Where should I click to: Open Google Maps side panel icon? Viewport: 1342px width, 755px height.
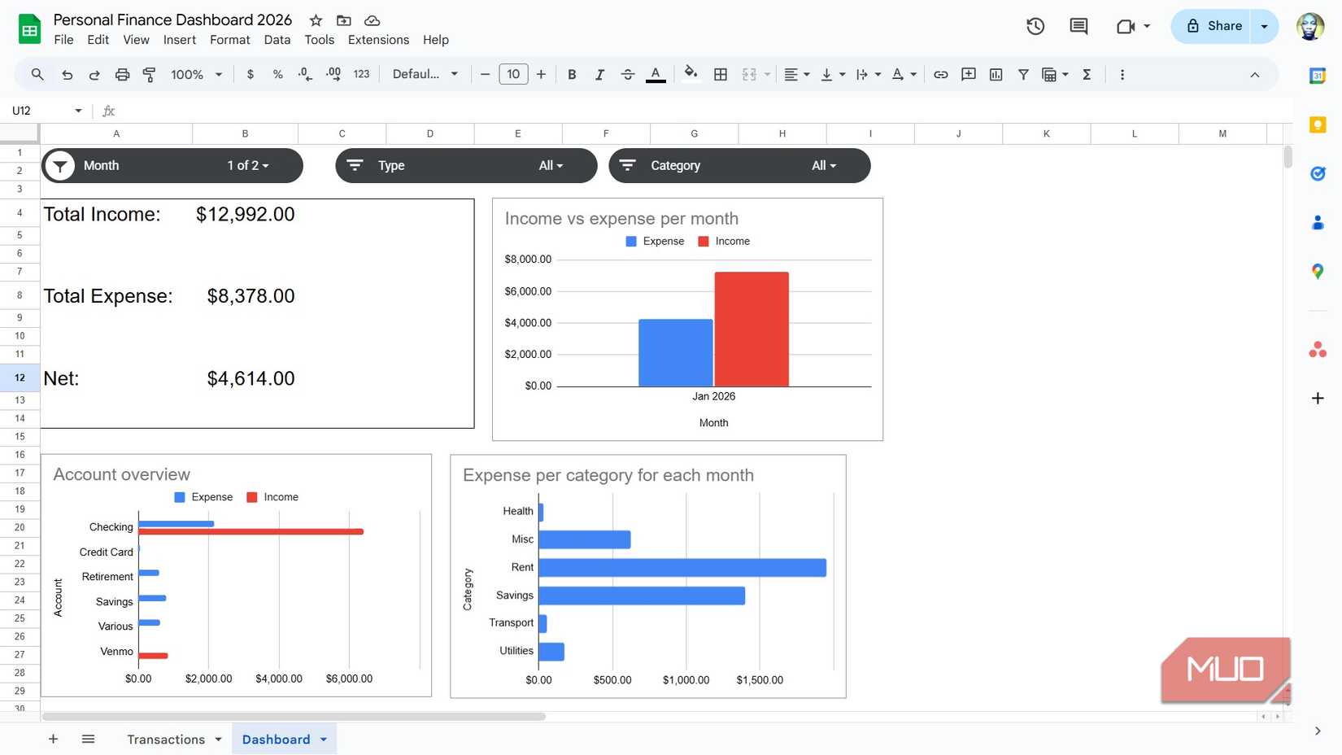(1318, 272)
